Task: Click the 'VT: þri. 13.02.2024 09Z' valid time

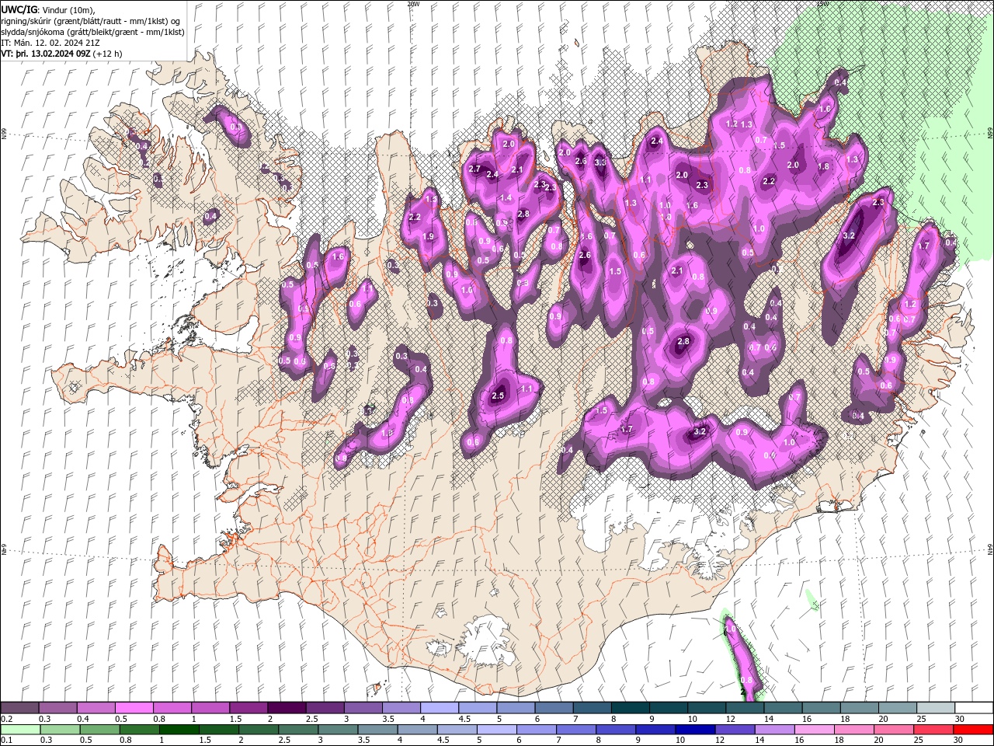Action: tap(46, 54)
